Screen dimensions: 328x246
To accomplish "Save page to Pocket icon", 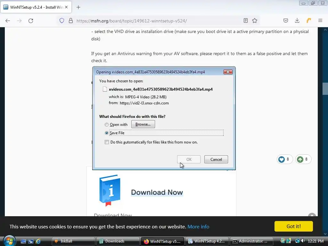I will (286, 20).
